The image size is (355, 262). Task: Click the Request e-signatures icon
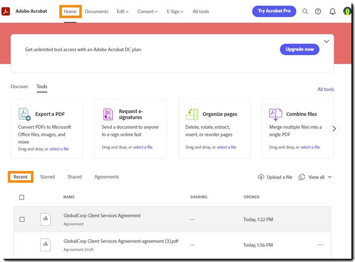pyautogui.click(x=108, y=114)
